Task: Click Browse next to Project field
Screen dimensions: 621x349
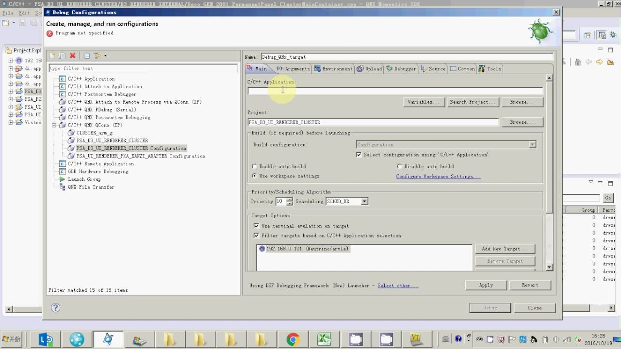Action: [x=522, y=122]
